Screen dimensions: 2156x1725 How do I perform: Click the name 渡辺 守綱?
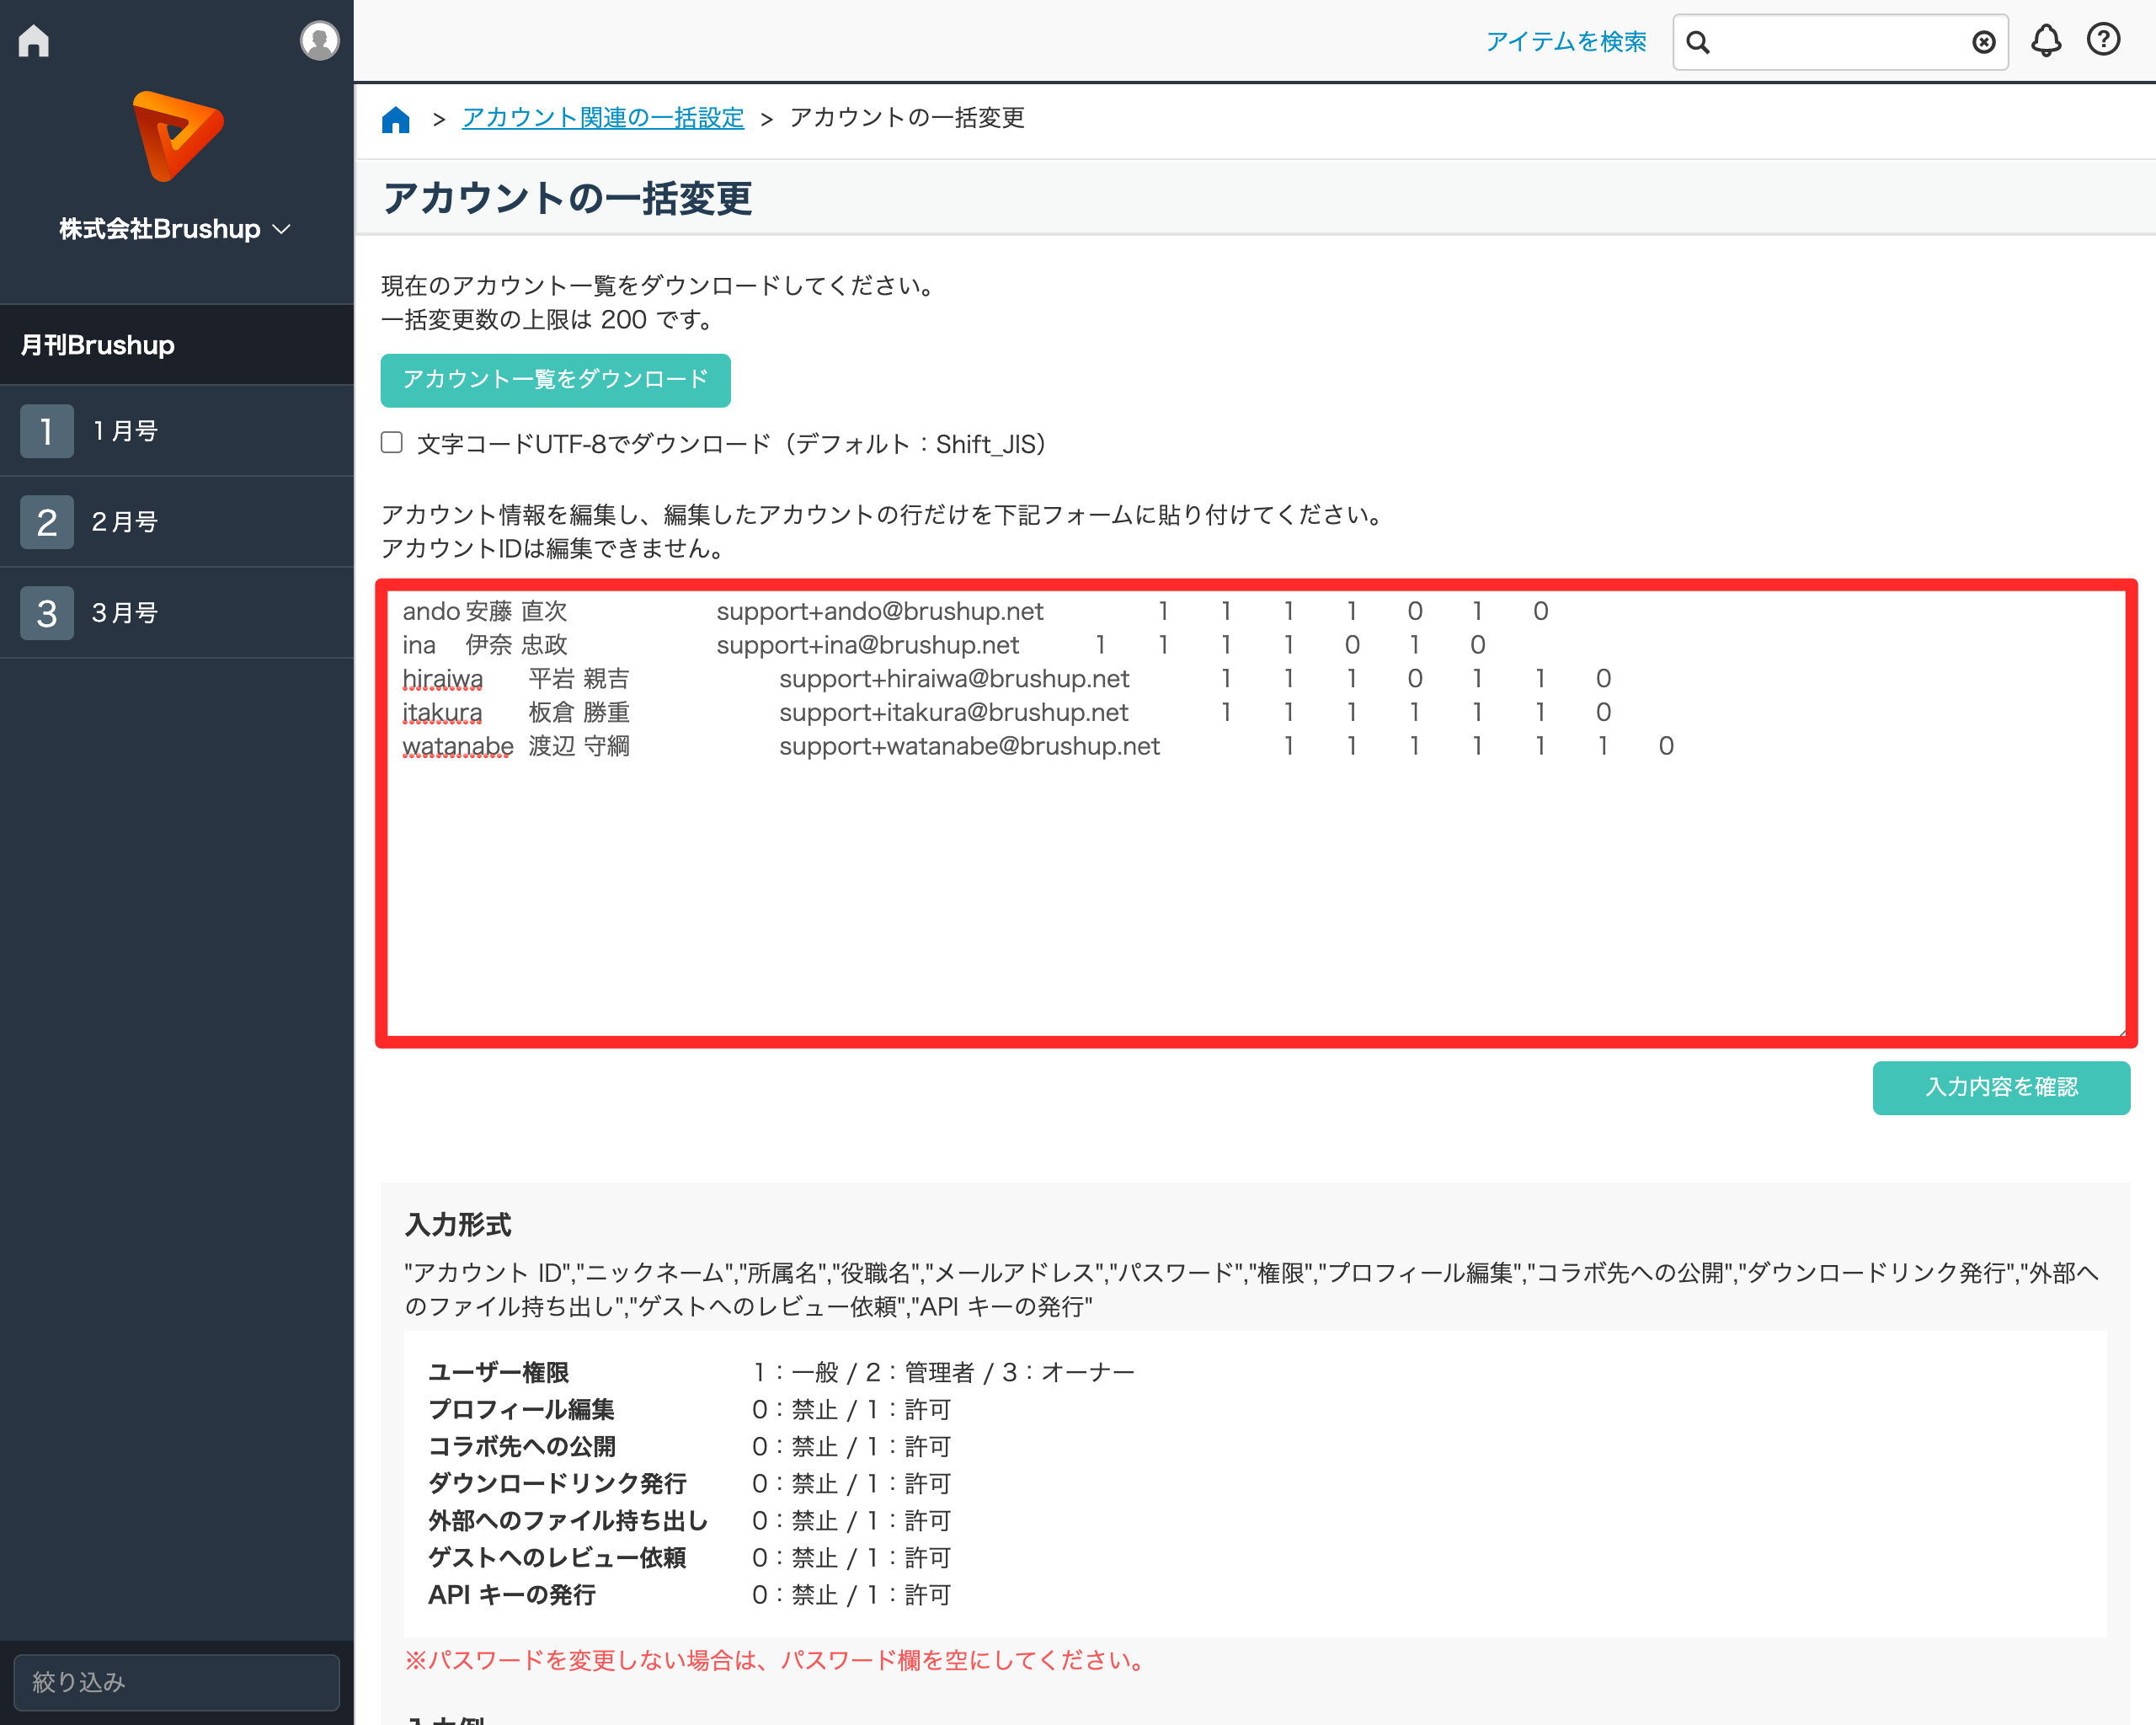coord(579,746)
